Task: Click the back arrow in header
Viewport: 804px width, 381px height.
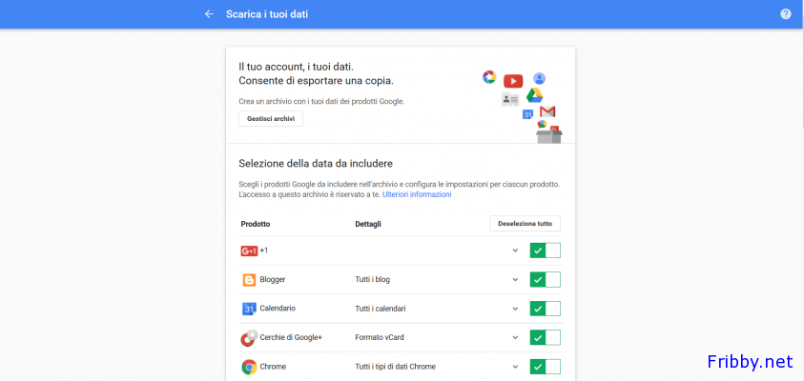Action: 209,14
